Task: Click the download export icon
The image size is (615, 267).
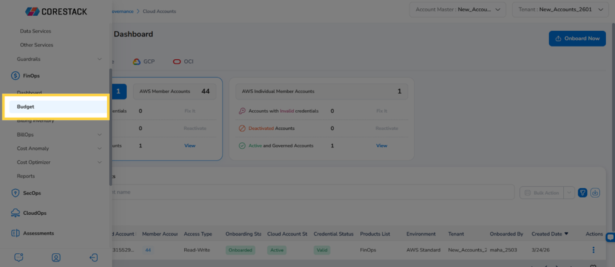Action: (595, 193)
